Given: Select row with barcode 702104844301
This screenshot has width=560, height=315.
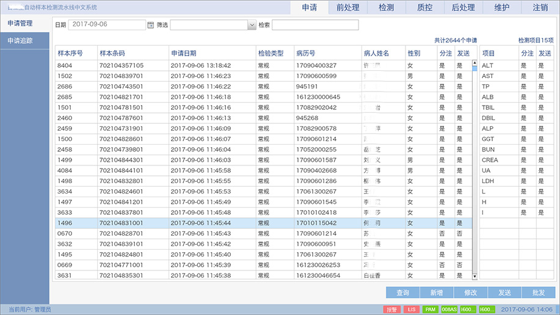Looking at the screenshot, I should tap(264, 160).
